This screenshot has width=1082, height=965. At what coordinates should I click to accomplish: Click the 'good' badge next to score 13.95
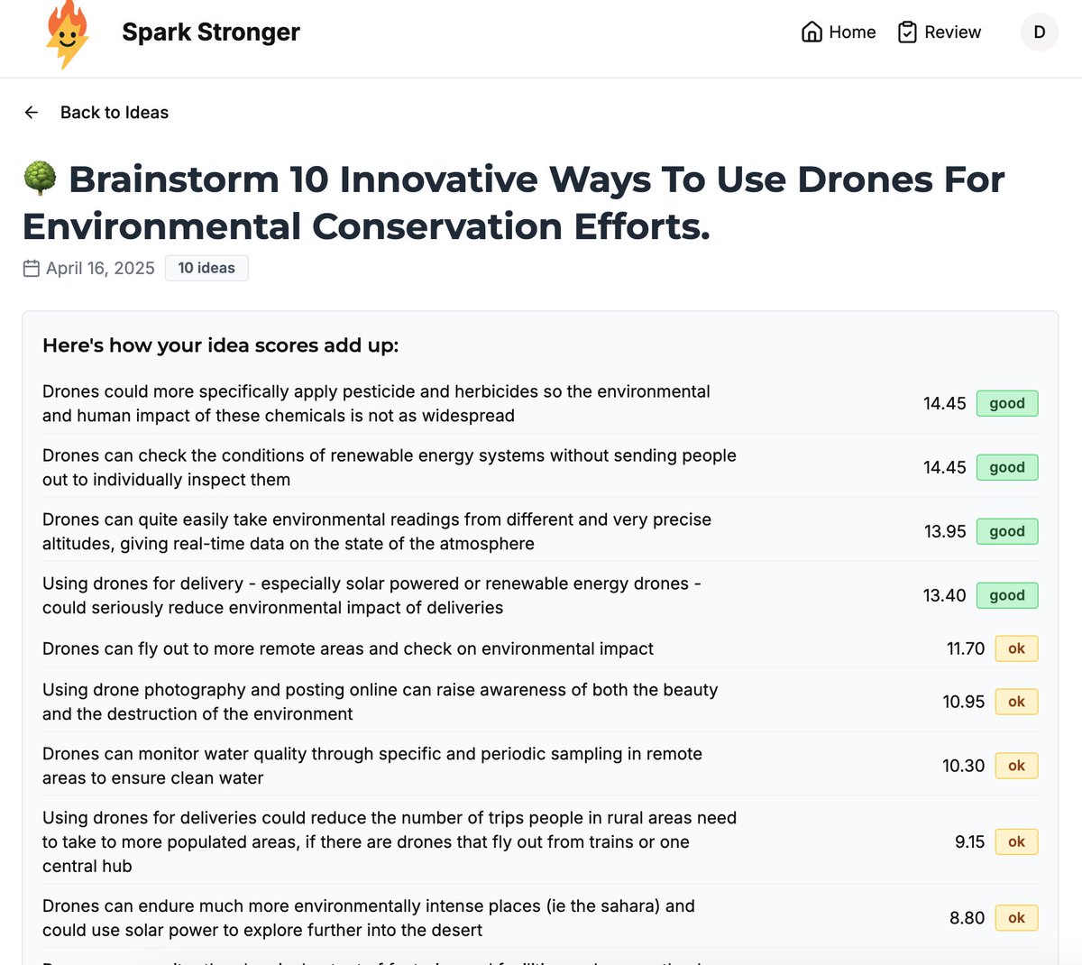pyautogui.click(x=1007, y=531)
